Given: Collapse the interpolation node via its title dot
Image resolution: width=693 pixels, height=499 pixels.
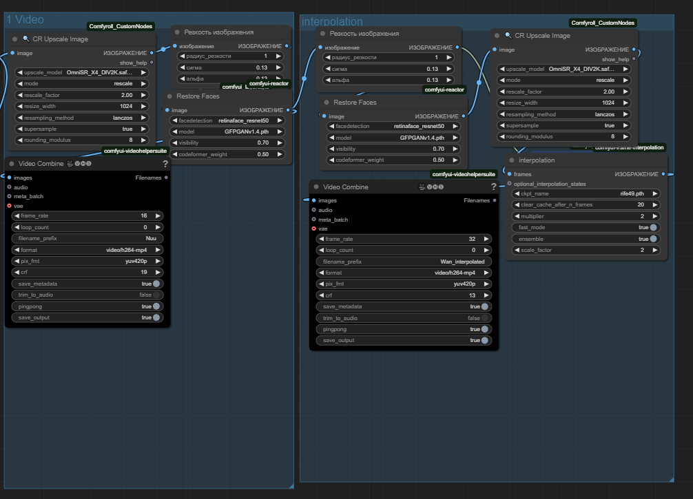Looking at the screenshot, I should (x=512, y=160).
